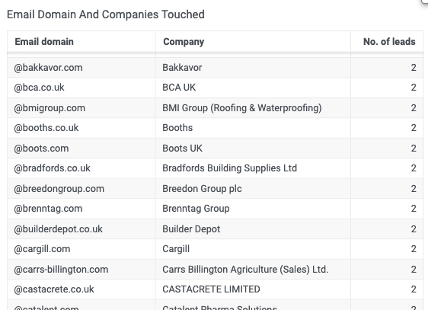
Task: Select the Brenntag Group company cell
Action: [x=253, y=209]
